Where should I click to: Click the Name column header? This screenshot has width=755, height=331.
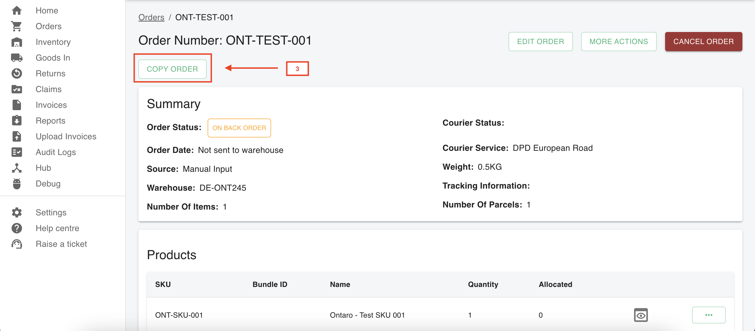pyautogui.click(x=340, y=284)
